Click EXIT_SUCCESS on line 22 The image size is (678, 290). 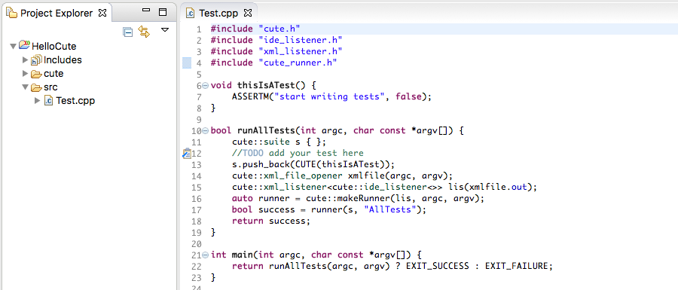tap(437, 266)
